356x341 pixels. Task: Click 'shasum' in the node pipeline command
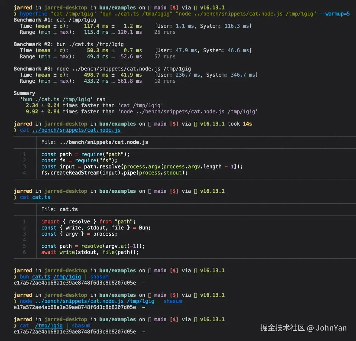pos(173,301)
